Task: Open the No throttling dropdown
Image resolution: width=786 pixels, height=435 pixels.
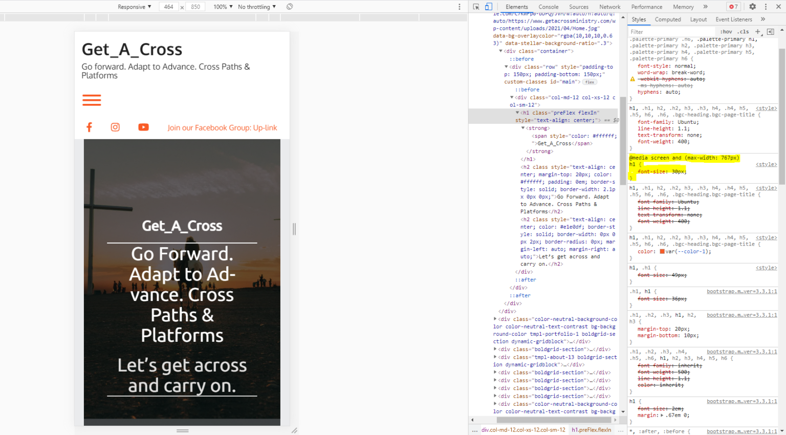Action: (257, 7)
